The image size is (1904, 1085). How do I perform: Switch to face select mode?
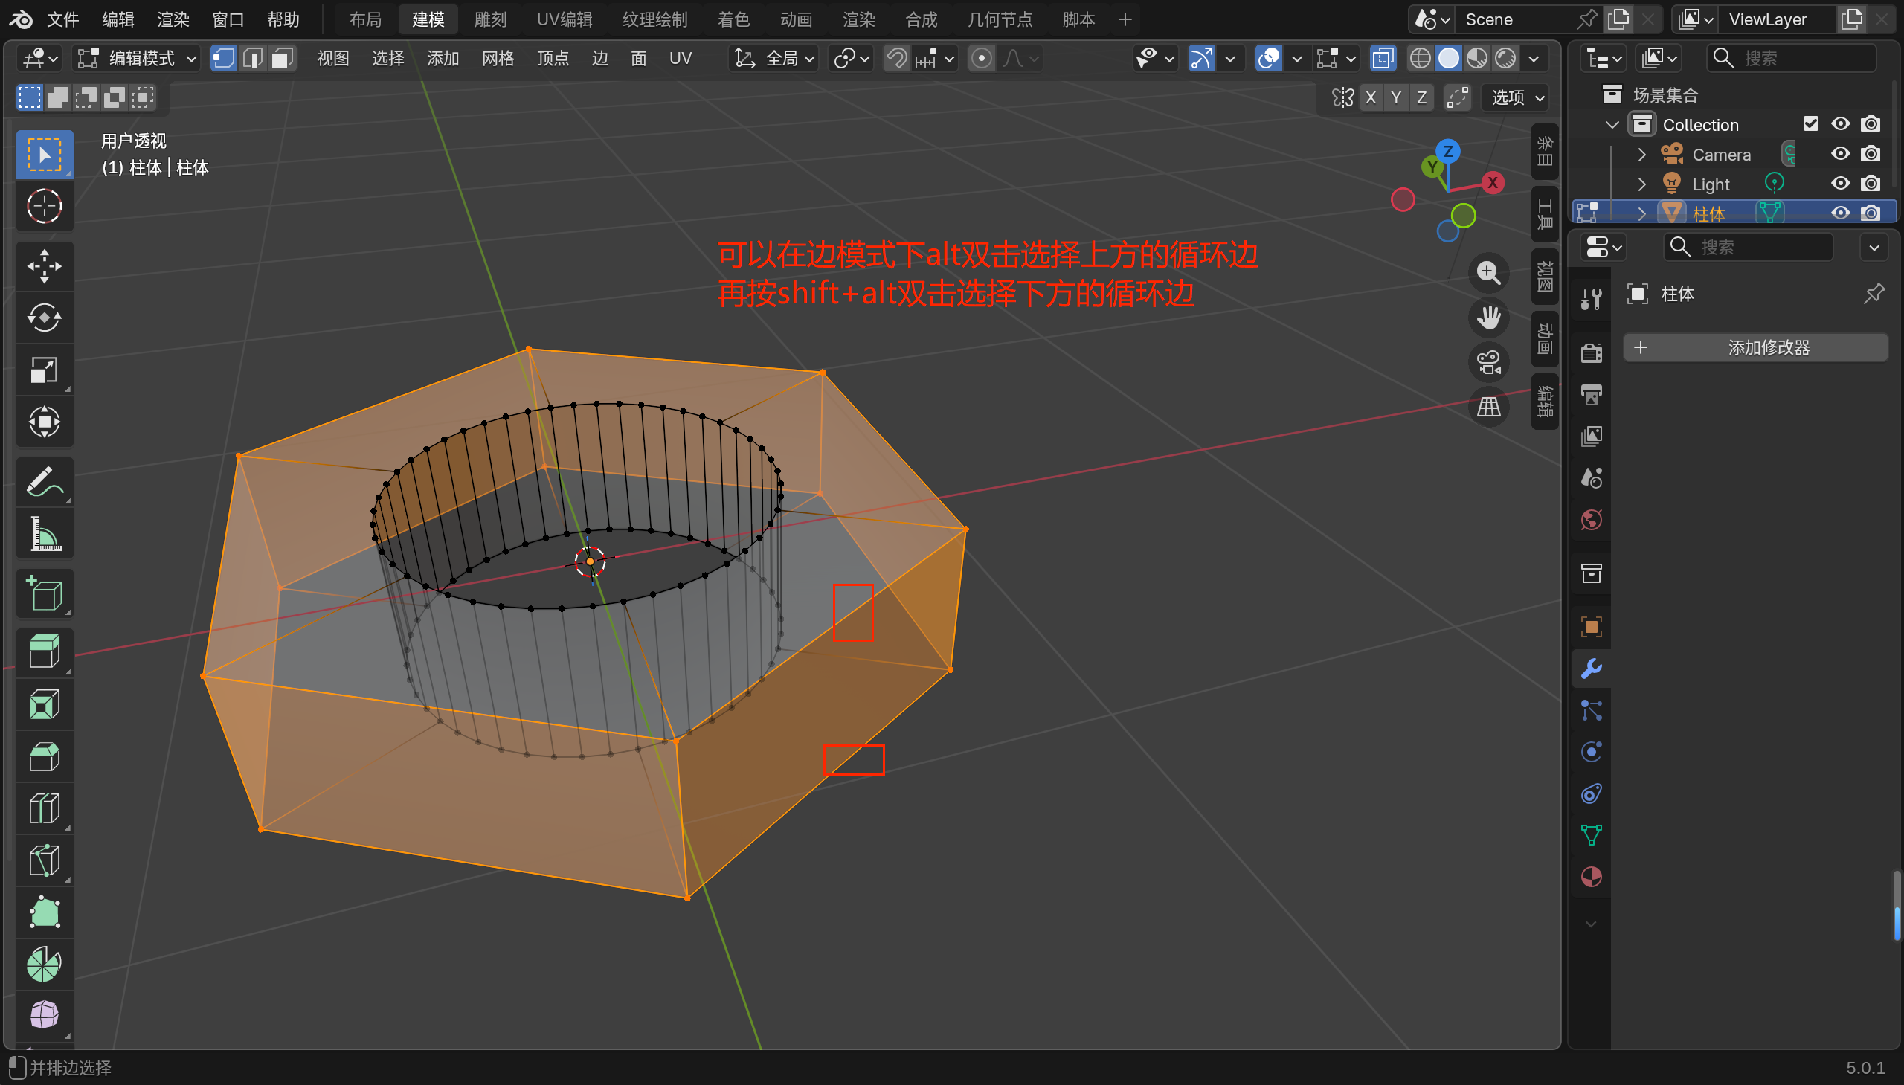pos(282,58)
